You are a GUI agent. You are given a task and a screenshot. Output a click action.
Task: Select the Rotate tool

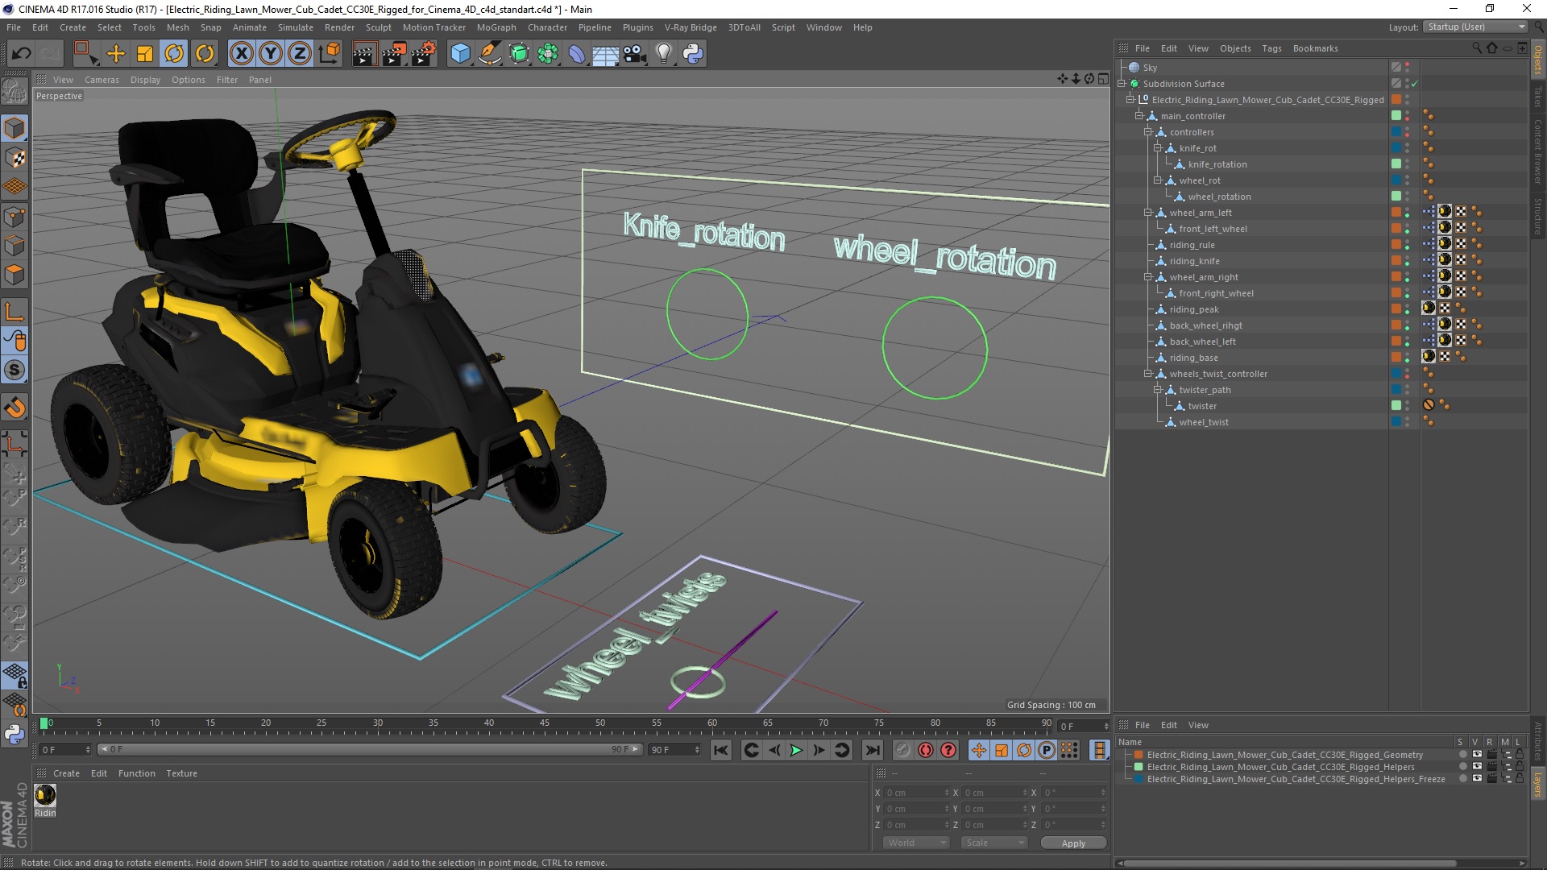174,54
